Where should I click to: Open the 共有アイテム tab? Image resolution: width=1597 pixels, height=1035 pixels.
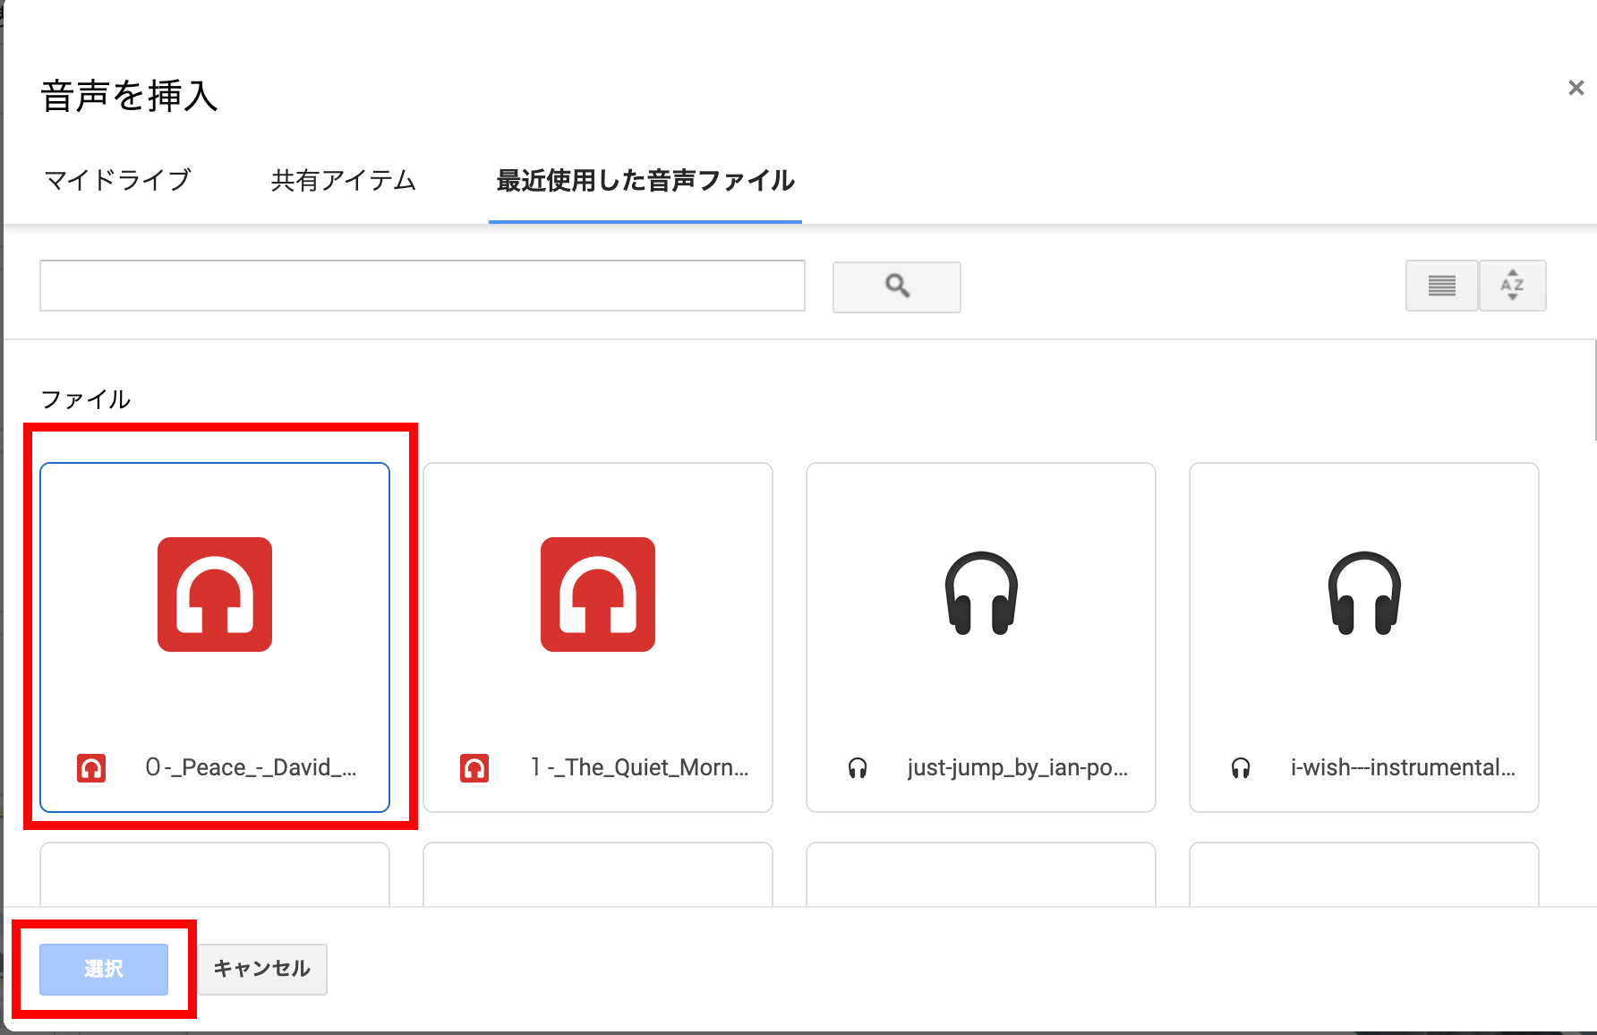click(x=344, y=180)
